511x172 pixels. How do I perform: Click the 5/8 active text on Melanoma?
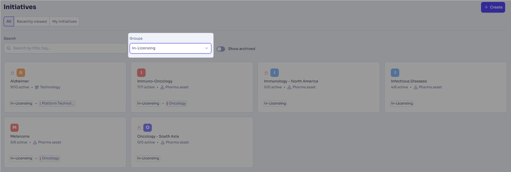tap(19, 142)
